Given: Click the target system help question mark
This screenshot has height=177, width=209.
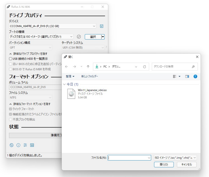Looking at the screenshot, I should coord(106,47).
